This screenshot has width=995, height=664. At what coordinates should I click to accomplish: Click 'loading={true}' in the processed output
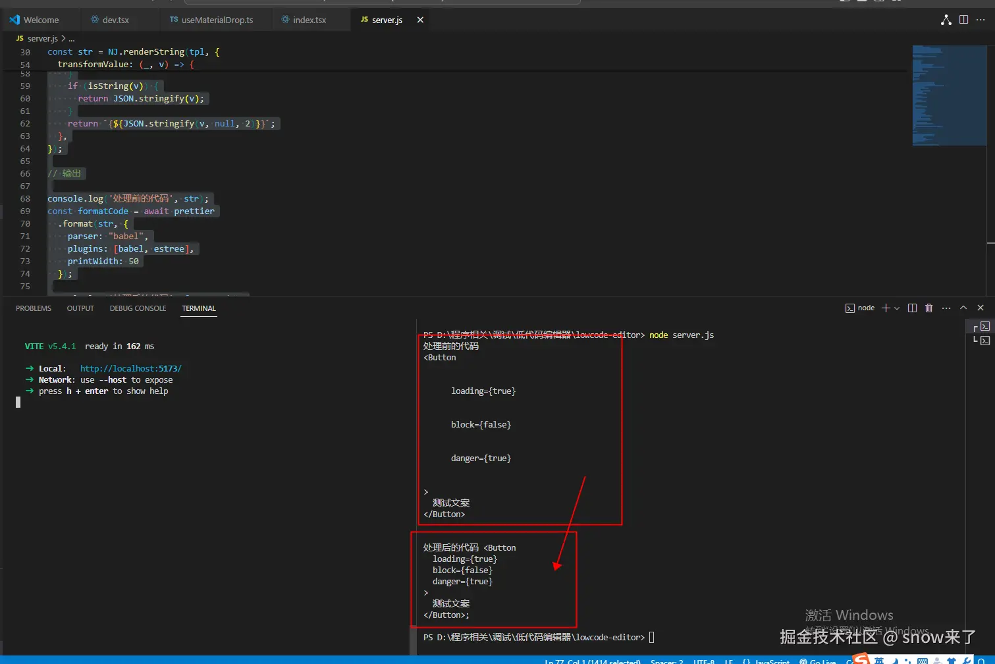(465, 559)
